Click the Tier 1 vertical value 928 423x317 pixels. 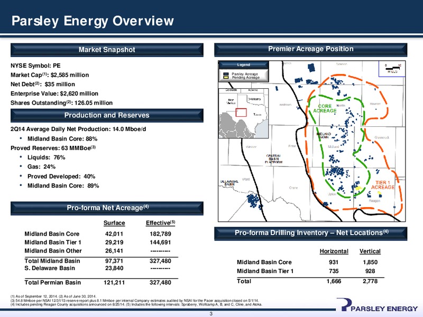(x=370, y=271)
